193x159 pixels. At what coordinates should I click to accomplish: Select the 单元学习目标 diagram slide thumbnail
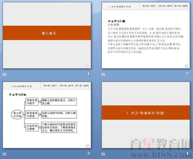click(47, 115)
